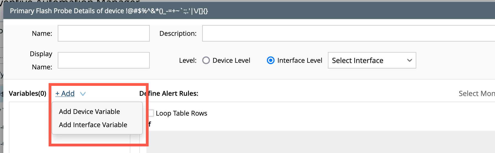Click the Description: label

point(178,33)
